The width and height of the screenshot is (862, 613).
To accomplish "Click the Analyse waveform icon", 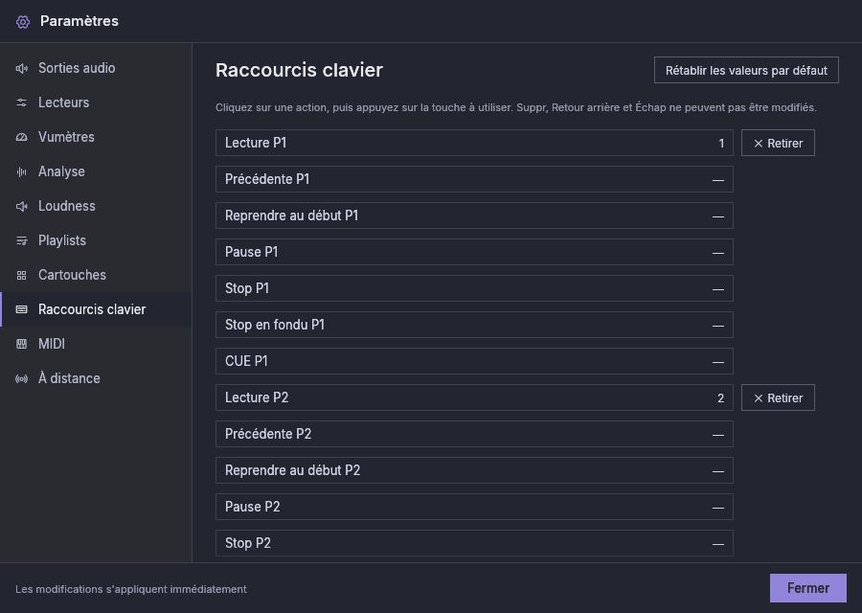I will [21, 172].
